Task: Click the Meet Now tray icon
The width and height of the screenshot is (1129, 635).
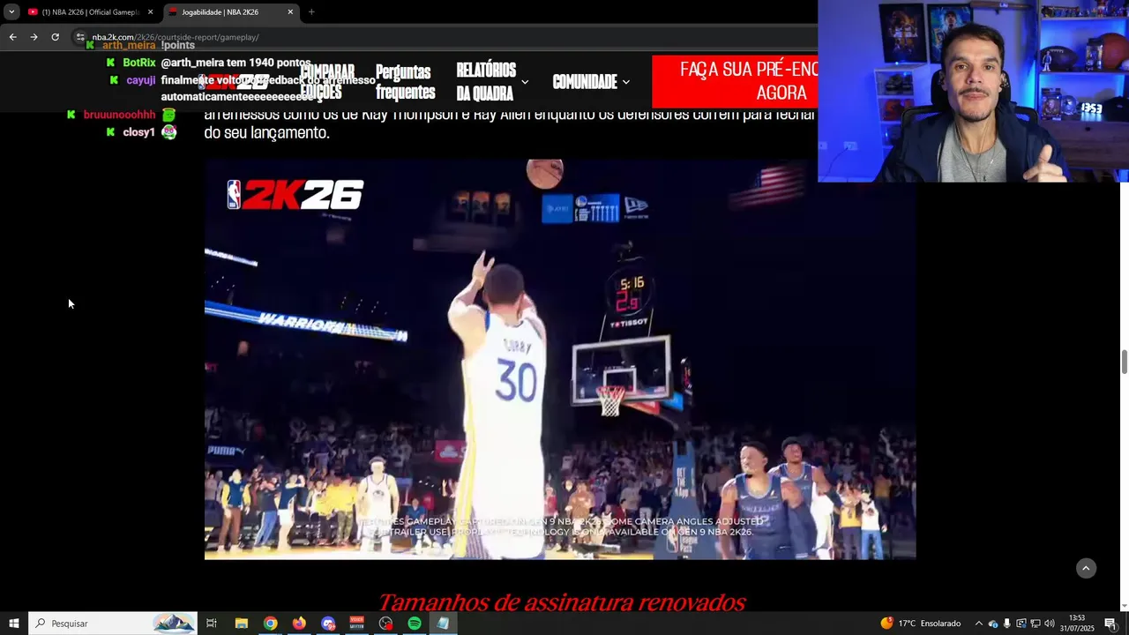Action: click(x=1021, y=624)
